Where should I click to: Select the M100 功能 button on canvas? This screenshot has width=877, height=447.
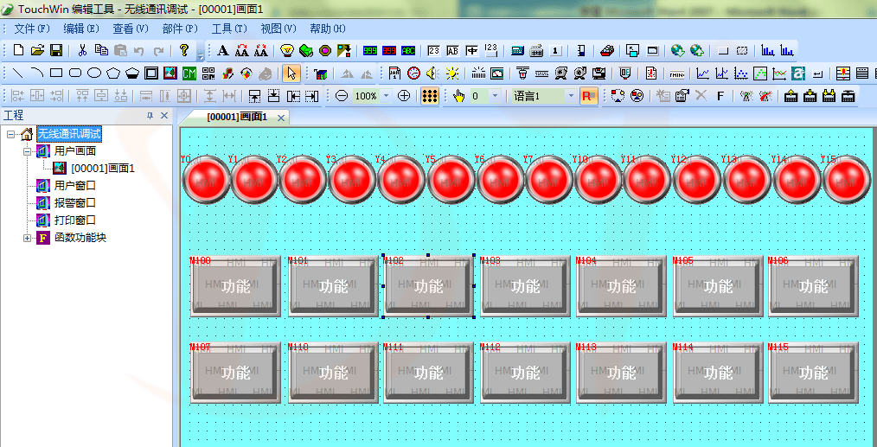coord(235,286)
